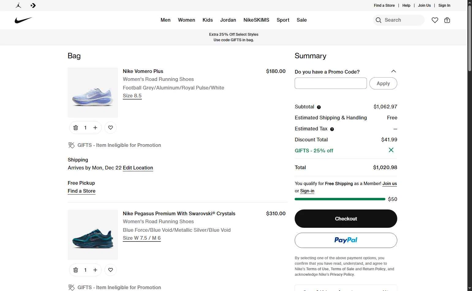This screenshot has height=291, width=472.
Task: Remove Nike Vomero Plus with trash icon
Action: [x=76, y=128]
